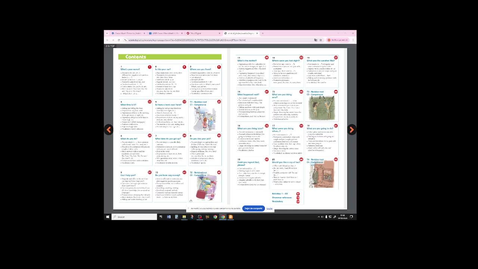Viewport: 478px width, 269px height.
Task: Click the Contents heading banner
Action: click(x=170, y=57)
